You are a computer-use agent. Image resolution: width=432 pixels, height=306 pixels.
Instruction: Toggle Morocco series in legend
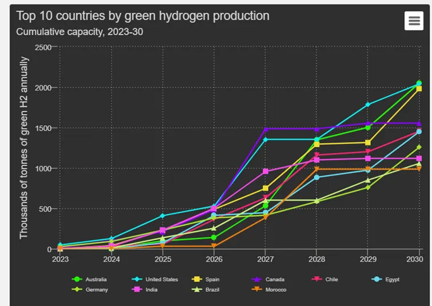point(269,289)
